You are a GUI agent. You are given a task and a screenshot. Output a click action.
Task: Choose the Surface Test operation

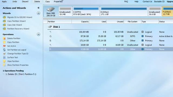pos(13,57)
